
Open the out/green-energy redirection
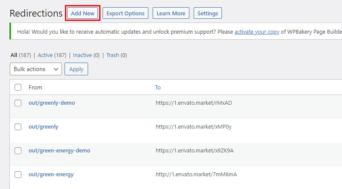51,175
